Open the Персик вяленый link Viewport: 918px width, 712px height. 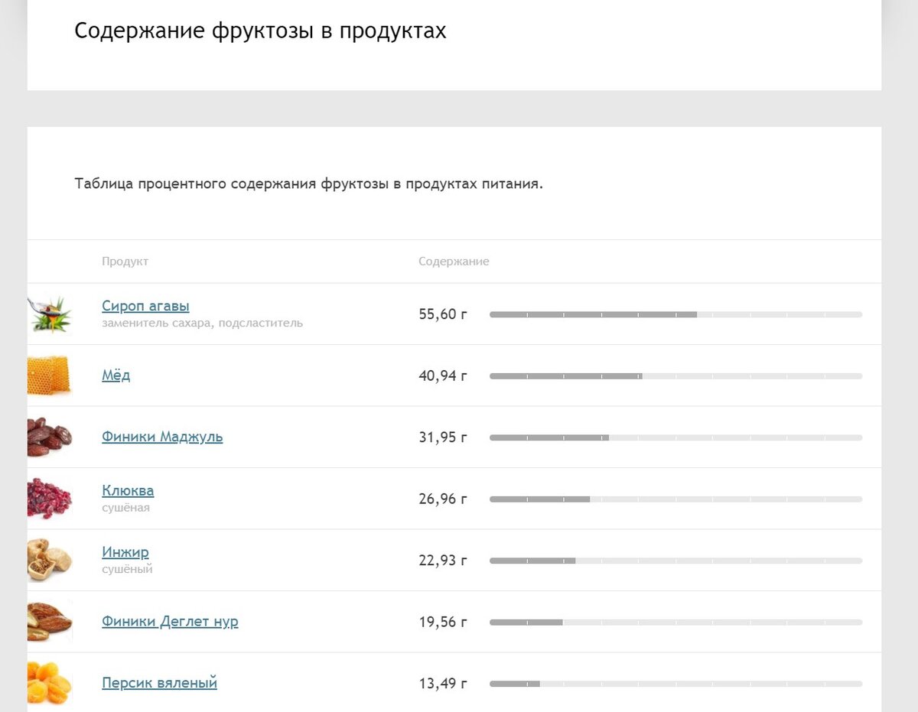[x=159, y=682]
